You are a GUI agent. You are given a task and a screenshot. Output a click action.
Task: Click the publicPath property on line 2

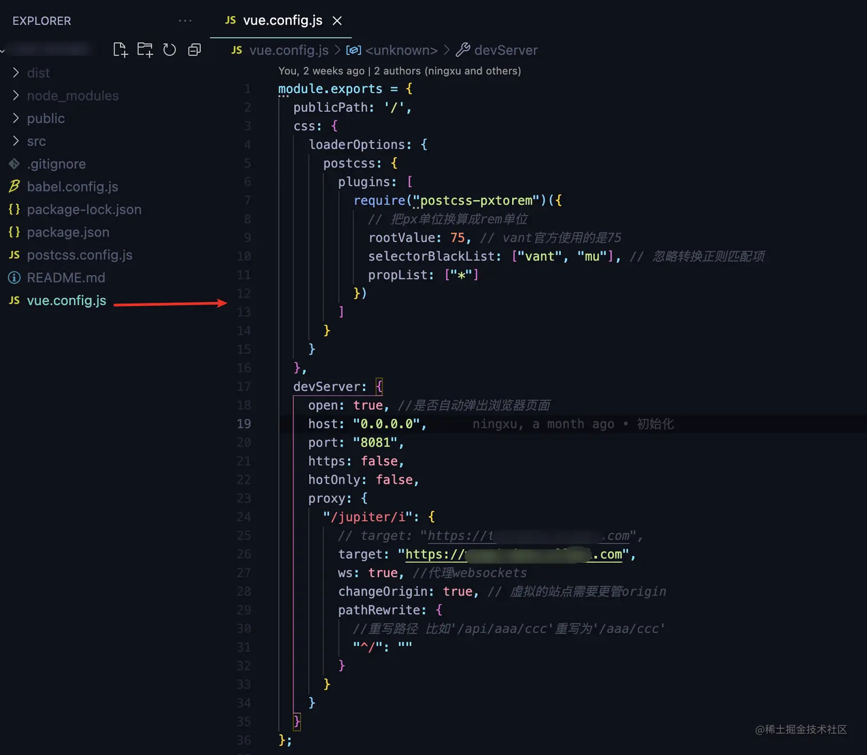tap(331, 107)
